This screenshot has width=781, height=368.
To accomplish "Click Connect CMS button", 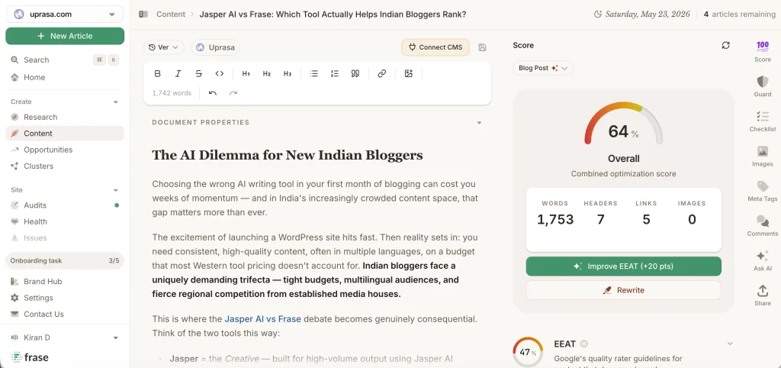I will 435,47.
